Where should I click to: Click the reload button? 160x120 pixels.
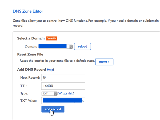click(82, 46)
